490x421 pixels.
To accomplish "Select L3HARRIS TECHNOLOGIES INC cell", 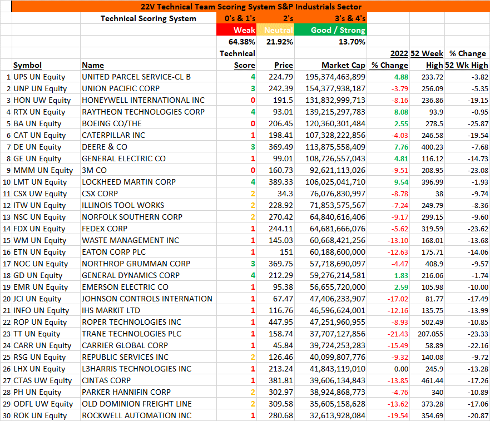I will tap(148, 369).
